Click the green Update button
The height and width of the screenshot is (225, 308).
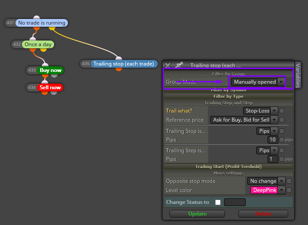tap(197, 214)
